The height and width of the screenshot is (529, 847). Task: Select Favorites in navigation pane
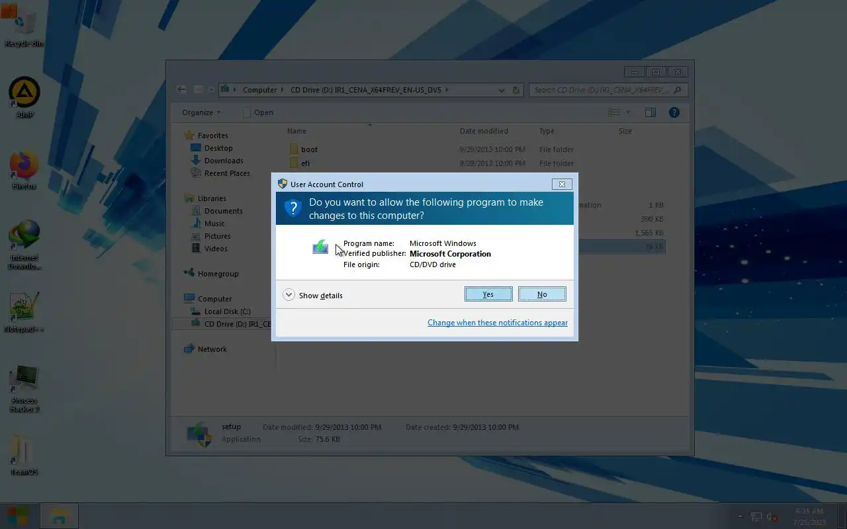pyautogui.click(x=212, y=136)
